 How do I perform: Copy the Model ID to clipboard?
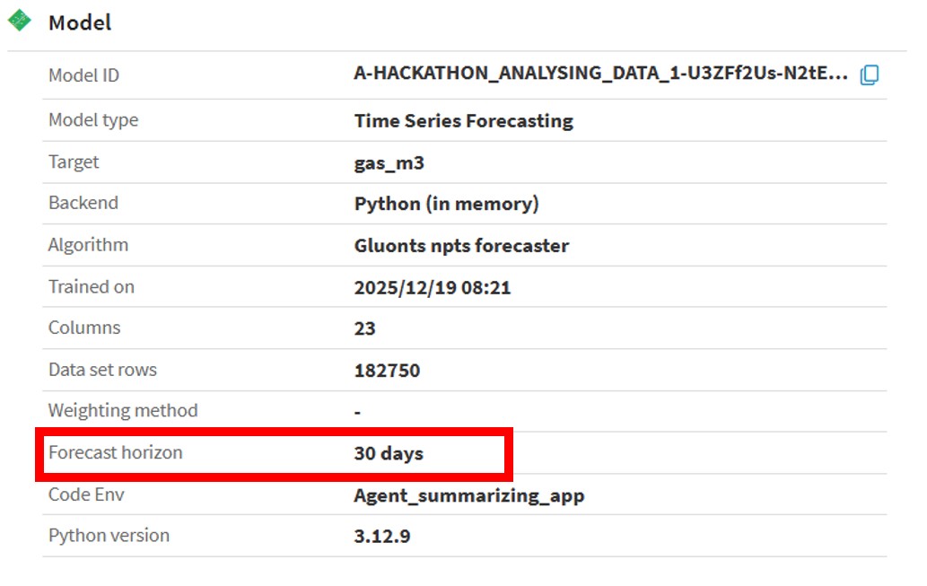coord(869,75)
